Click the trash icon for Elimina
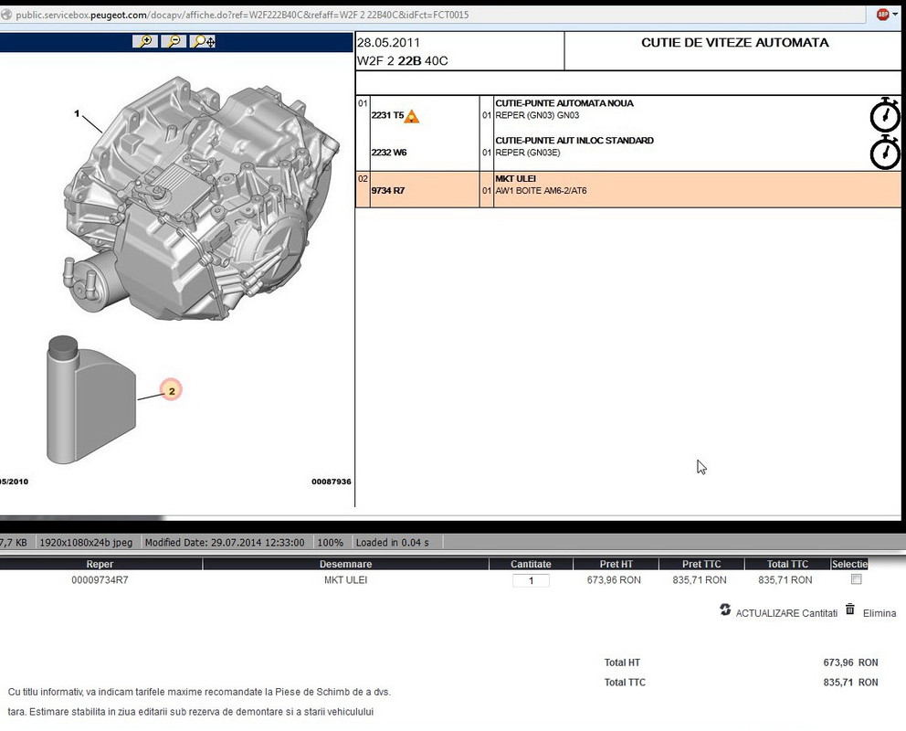906x731 pixels. 850,609
